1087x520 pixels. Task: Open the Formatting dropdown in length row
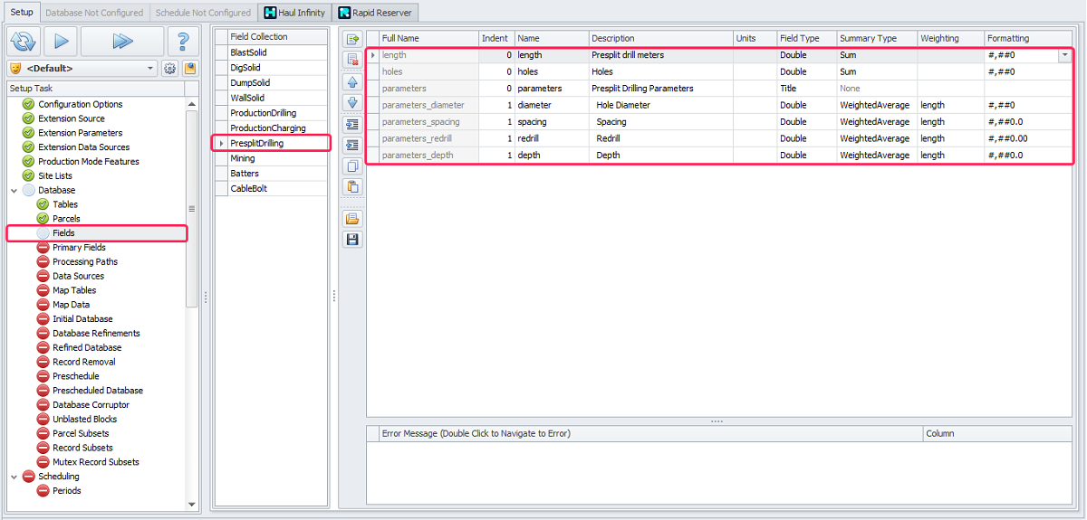tap(1063, 55)
